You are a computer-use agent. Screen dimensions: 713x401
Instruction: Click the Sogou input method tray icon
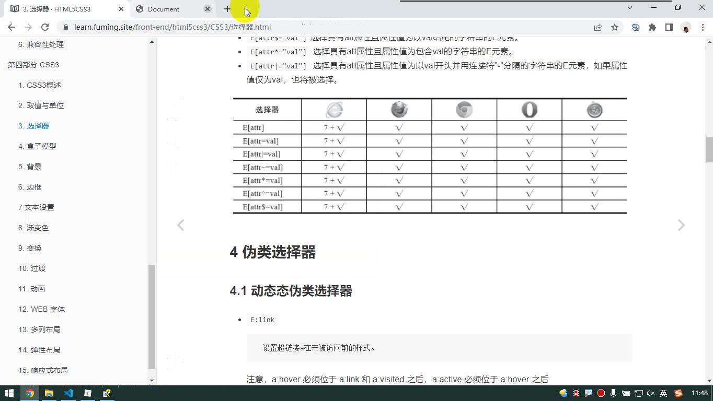pyautogui.click(x=678, y=393)
